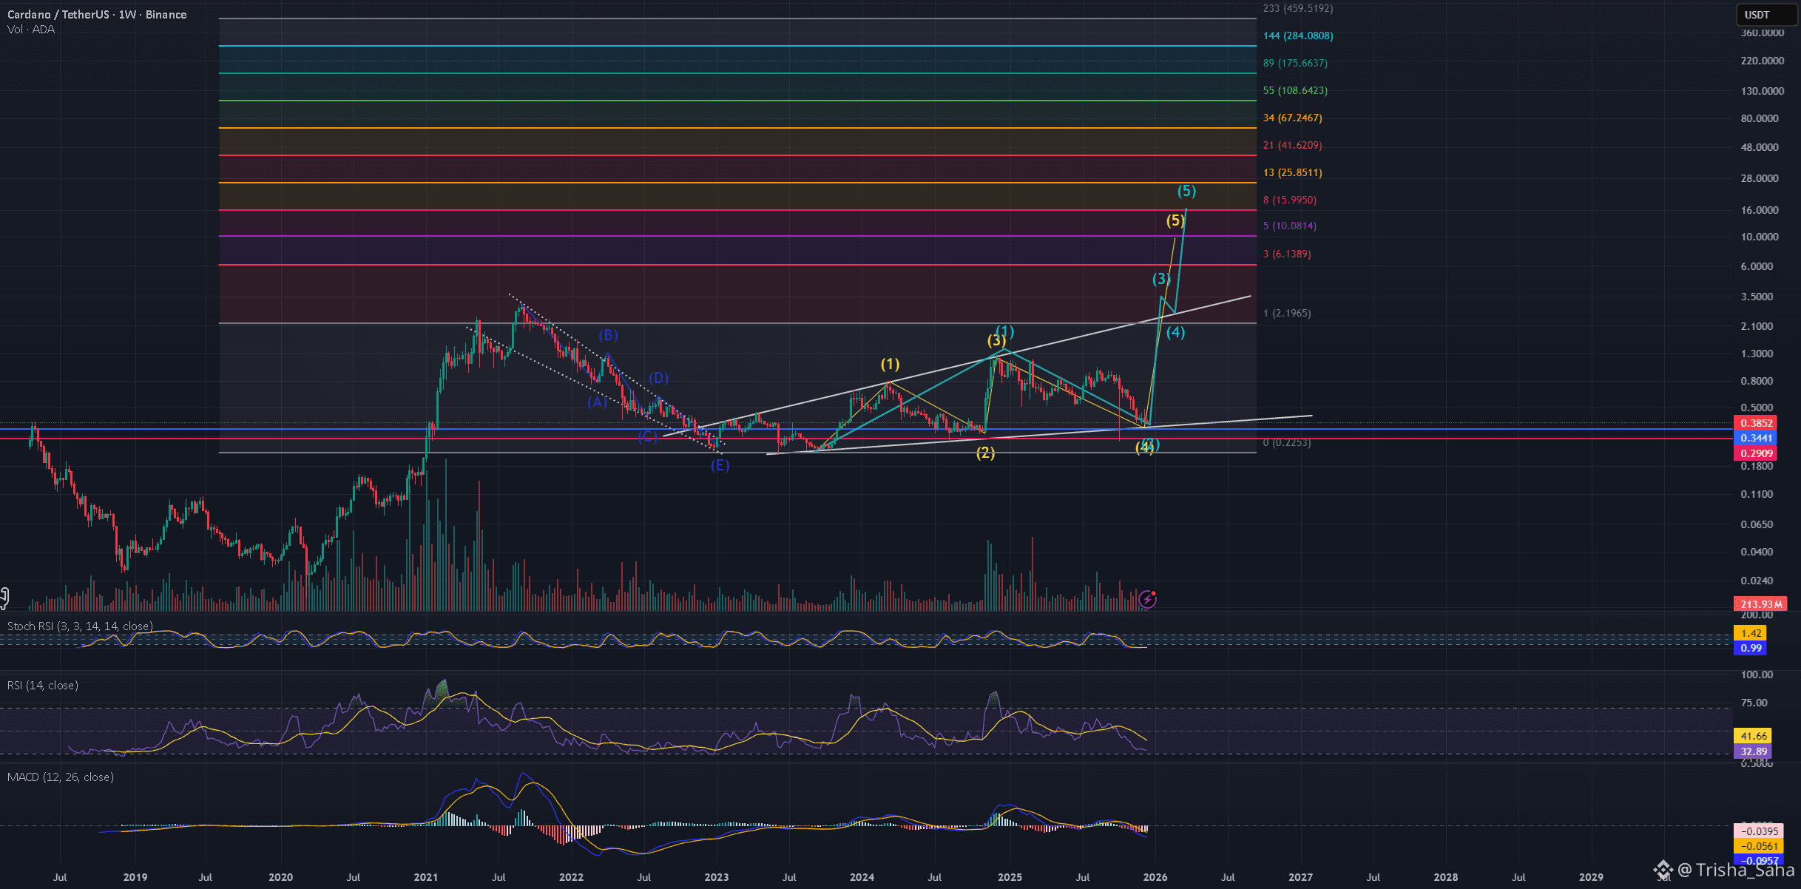This screenshot has height=889, width=1801.
Task: Click the red 0.3852 price label
Action: 1756,423
